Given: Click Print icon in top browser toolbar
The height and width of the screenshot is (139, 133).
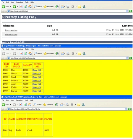Looking at the screenshot, I should click(x=68, y=7).
